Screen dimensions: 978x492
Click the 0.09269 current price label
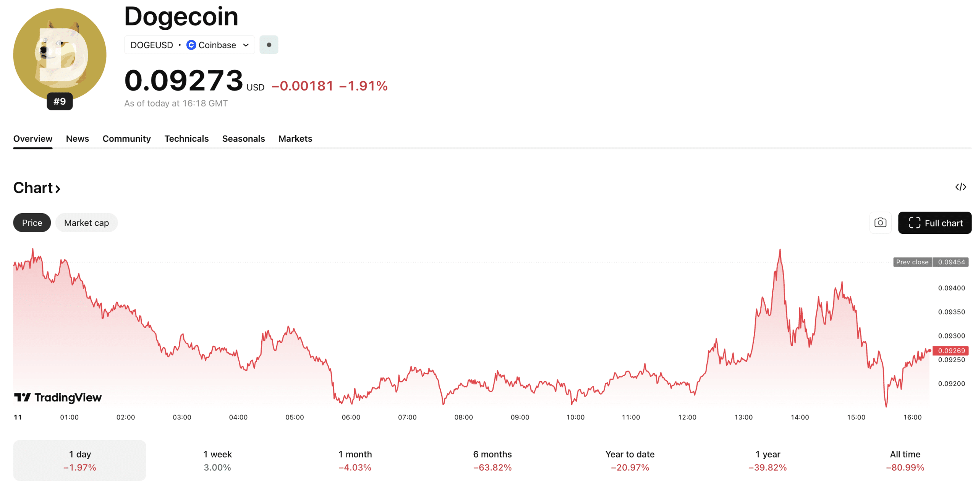950,351
